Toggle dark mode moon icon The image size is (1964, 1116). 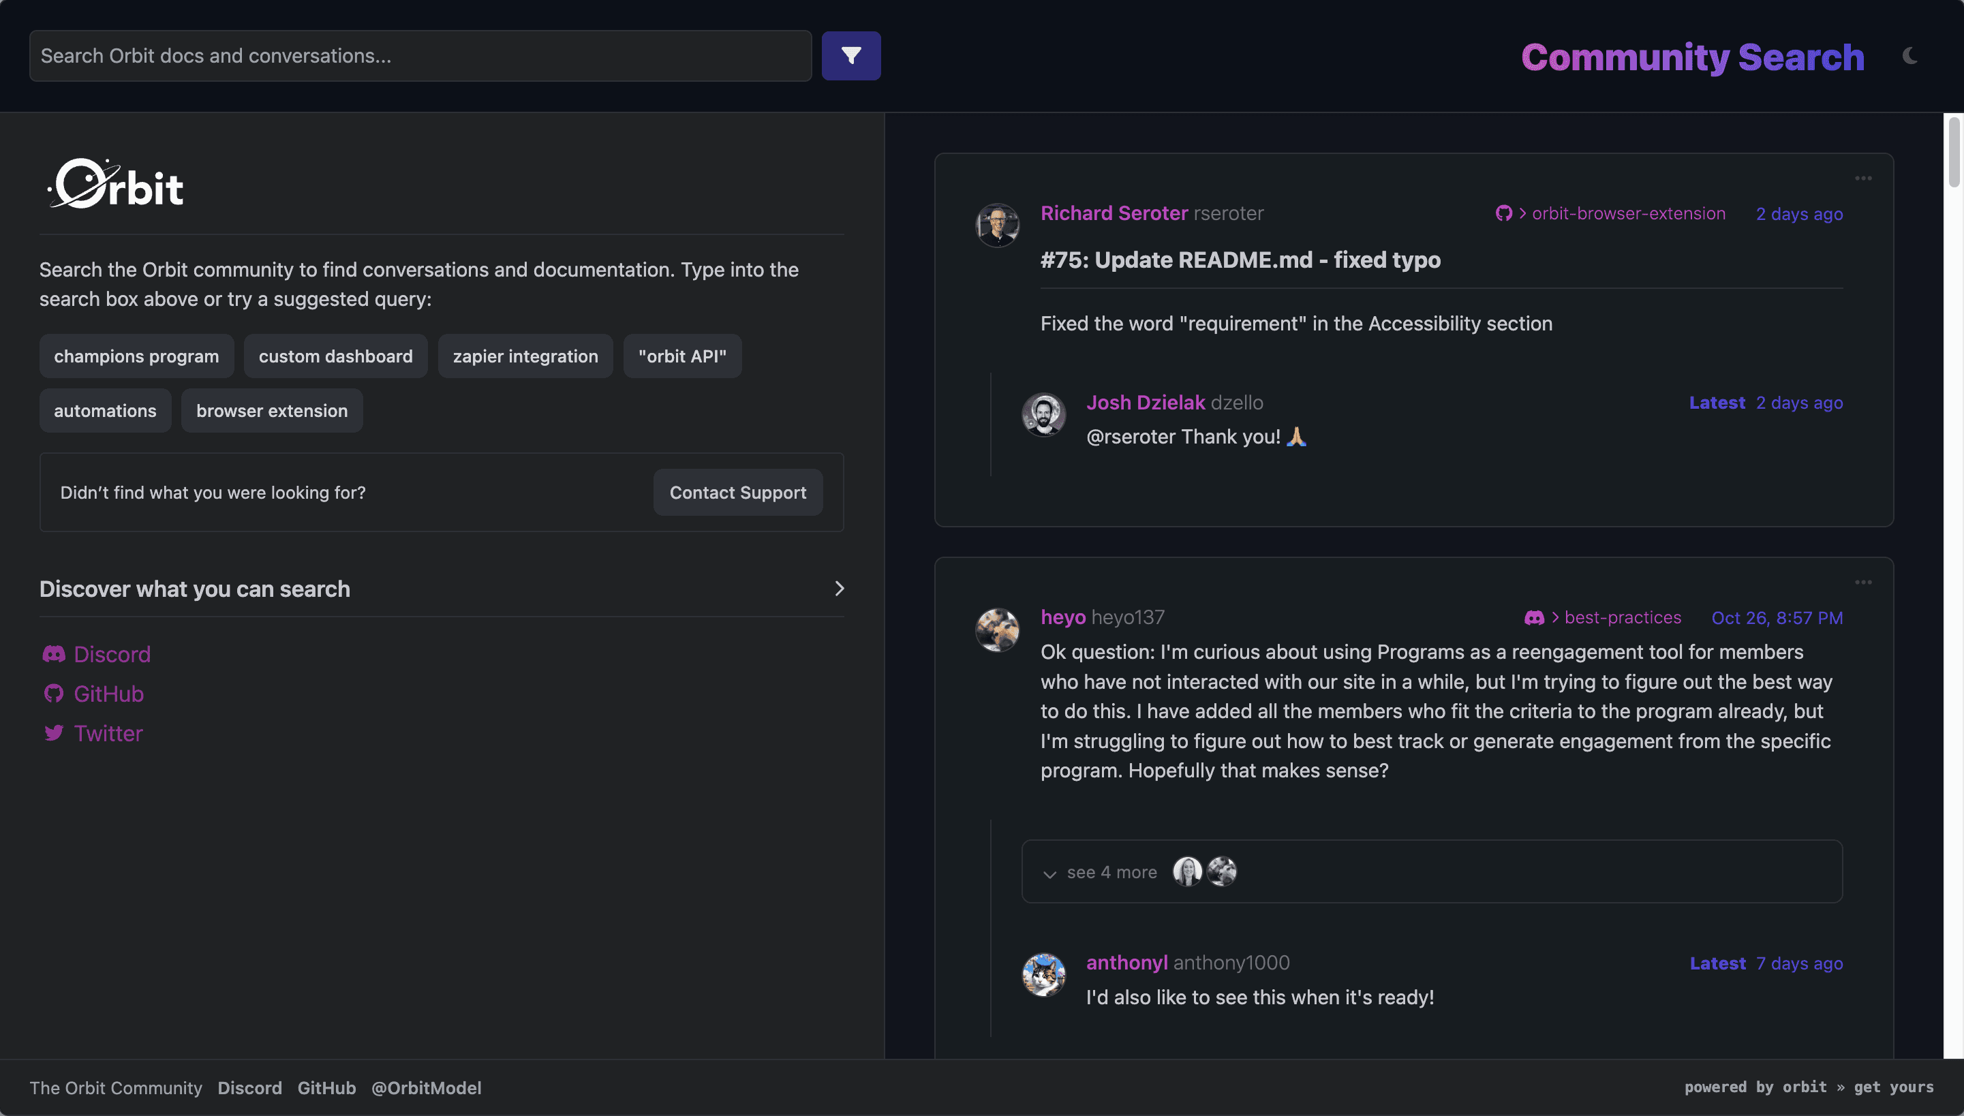(x=1910, y=55)
